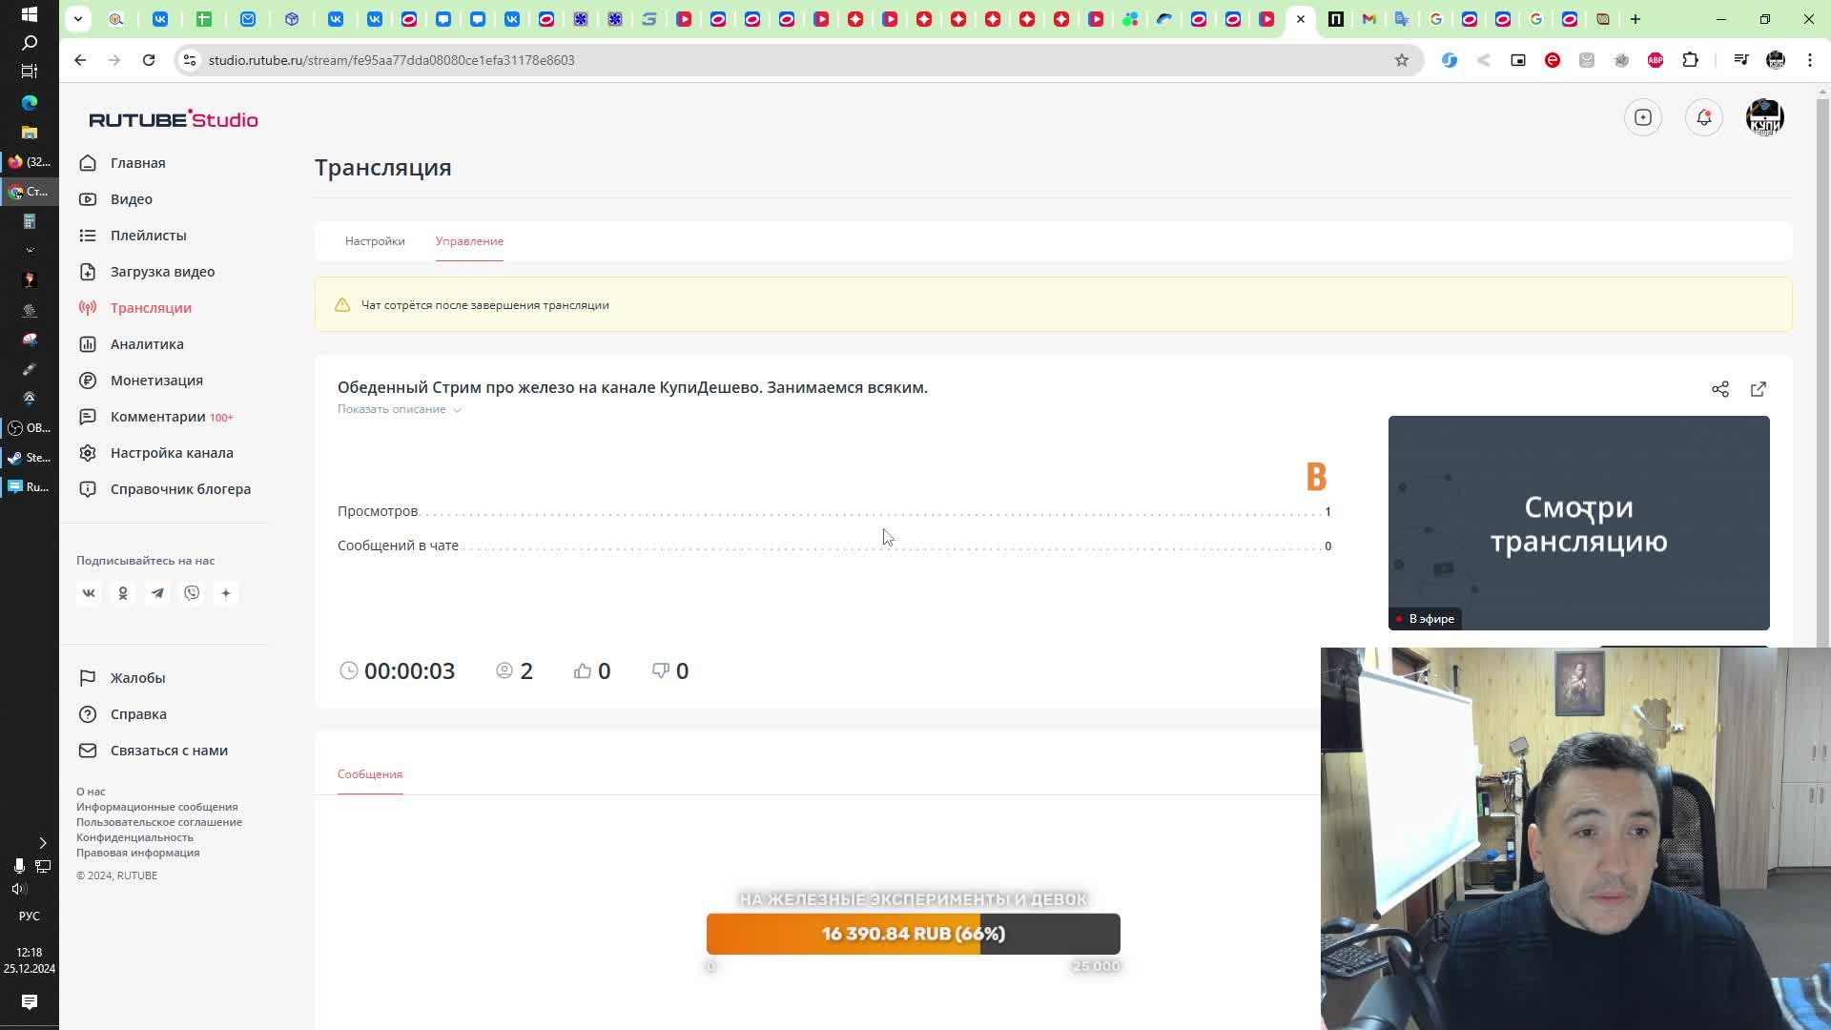Click the Odnoklassniki social icon
The height and width of the screenshot is (1030, 1831).
(x=123, y=593)
